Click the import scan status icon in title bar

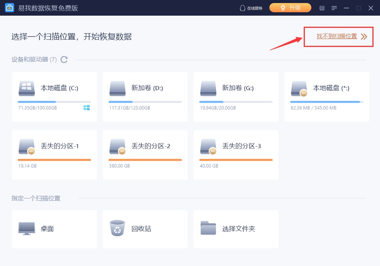coord(322,8)
